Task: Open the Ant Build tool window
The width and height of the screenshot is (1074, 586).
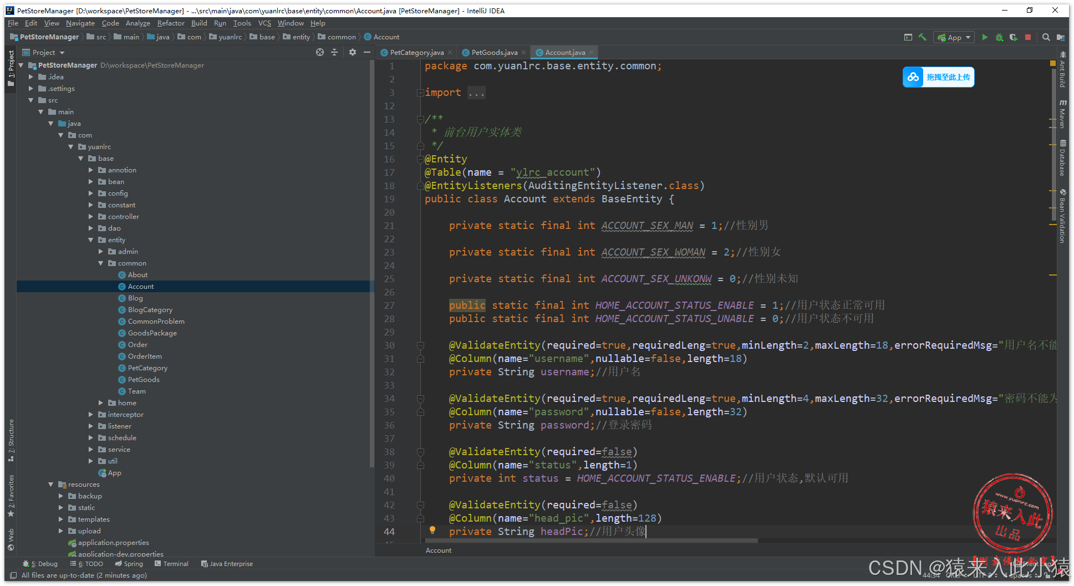Action: [x=1062, y=69]
